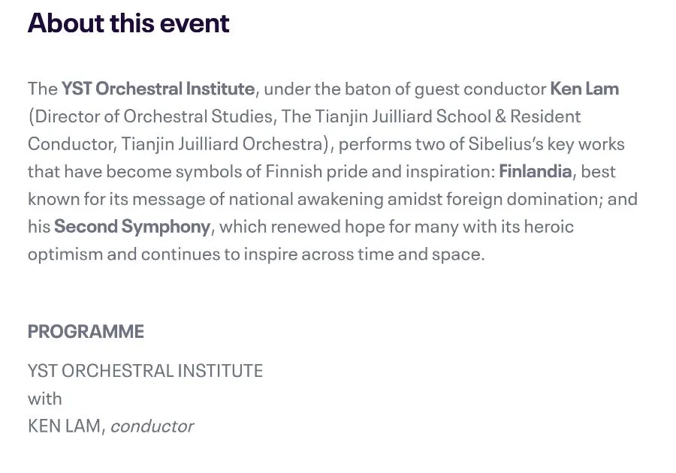Viewport: 676px width, 473px height.
Task: Click the 'PROGRAMME' section heading
Action: [86, 331]
